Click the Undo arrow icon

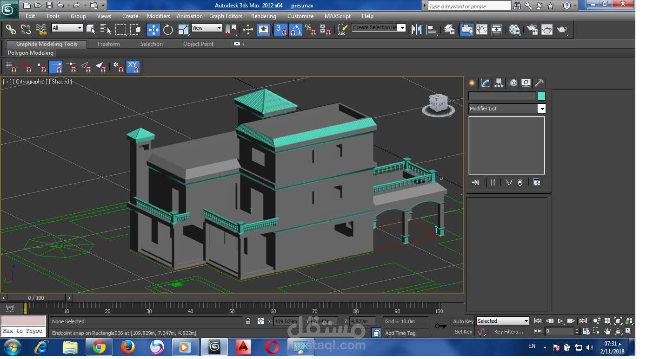60,6
